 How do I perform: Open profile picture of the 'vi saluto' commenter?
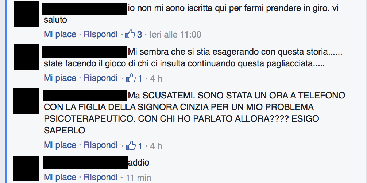26,14
